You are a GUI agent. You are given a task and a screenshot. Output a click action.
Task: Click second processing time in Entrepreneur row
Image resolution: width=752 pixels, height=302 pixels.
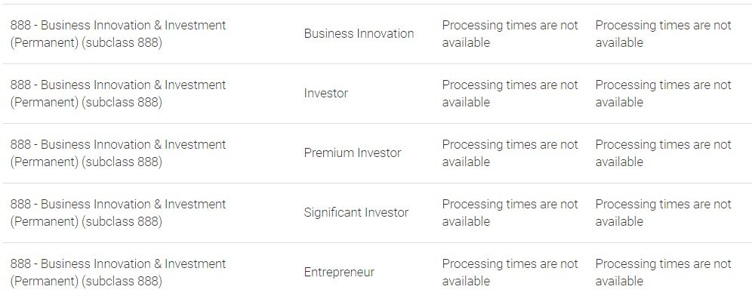point(663,273)
